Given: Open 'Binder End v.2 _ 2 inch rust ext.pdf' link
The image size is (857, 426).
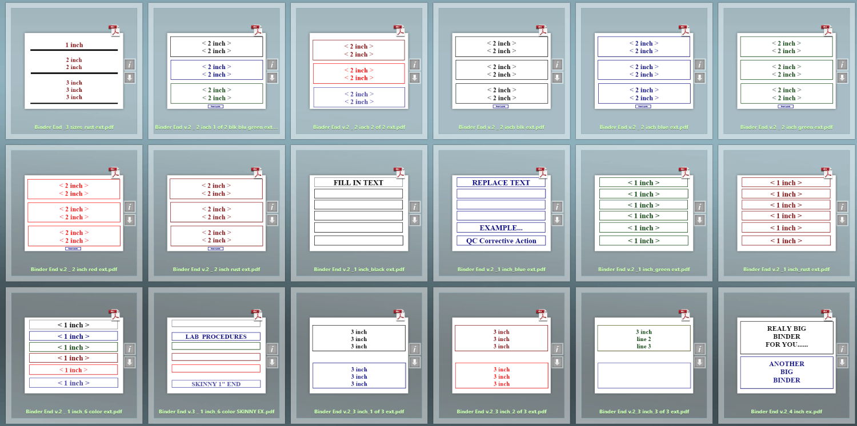Looking at the screenshot, I should tap(216, 269).
